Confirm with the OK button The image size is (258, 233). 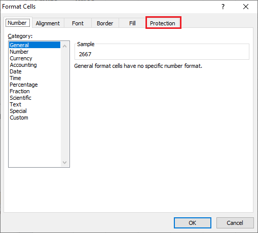click(193, 223)
